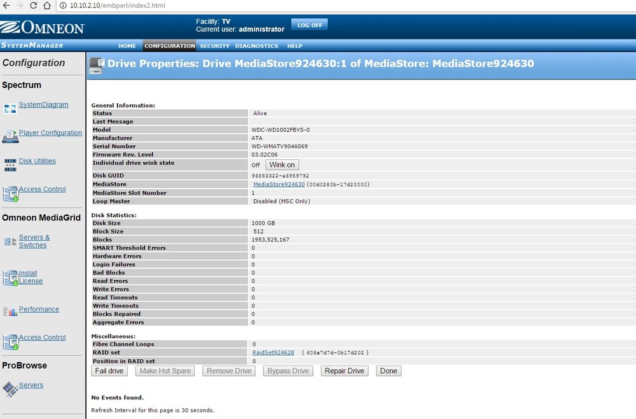Open the HELP tab
Screen dimensions: 636x419
pos(295,46)
